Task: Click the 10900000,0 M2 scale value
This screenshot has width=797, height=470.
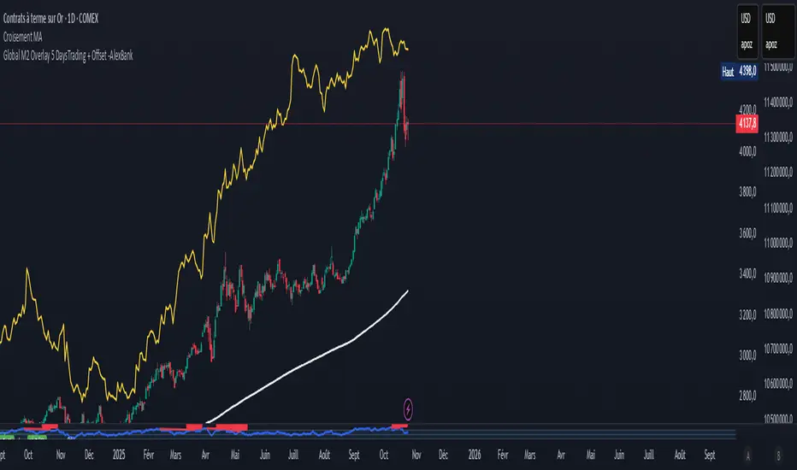Action: click(x=778, y=278)
